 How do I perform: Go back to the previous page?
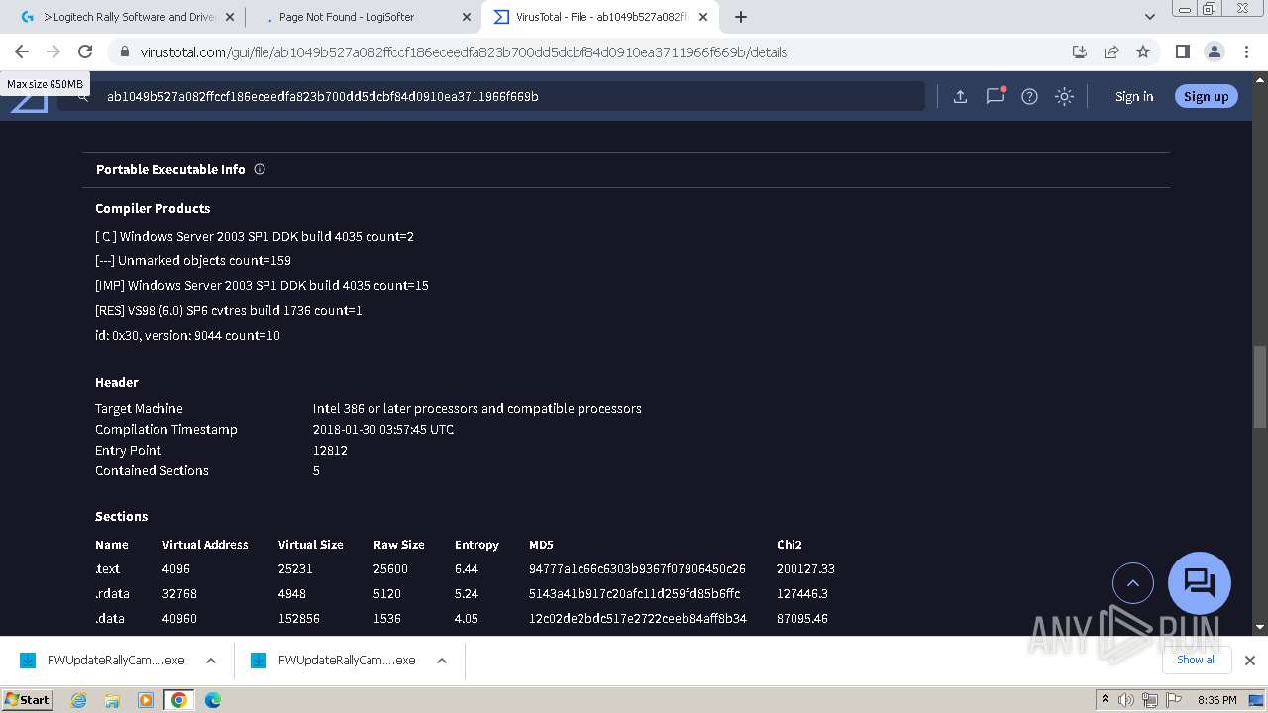coord(22,51)
